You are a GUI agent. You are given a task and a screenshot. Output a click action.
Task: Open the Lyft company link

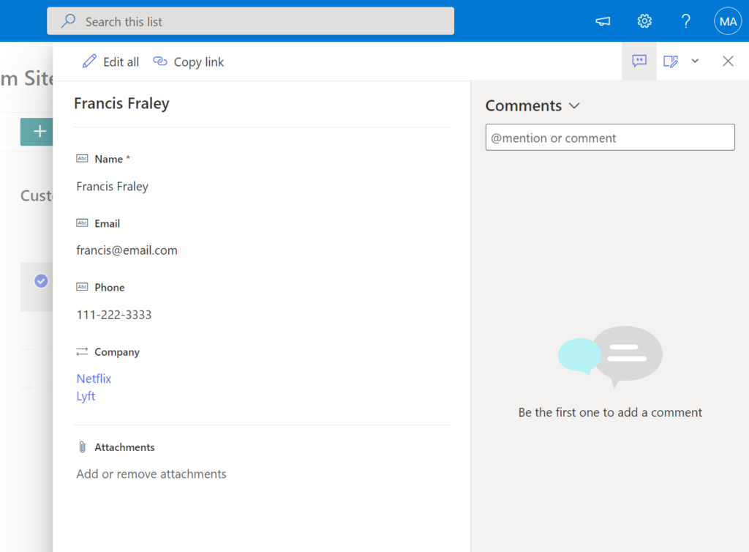(86, 396)
